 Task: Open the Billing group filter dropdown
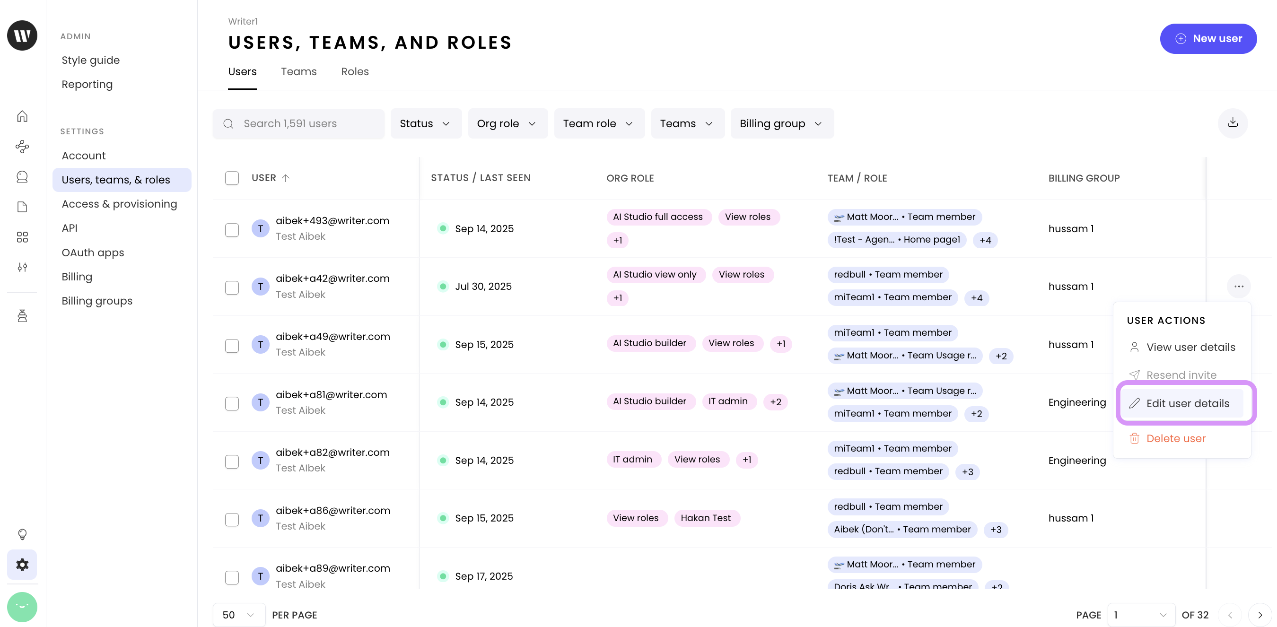(x=781, y=123)
